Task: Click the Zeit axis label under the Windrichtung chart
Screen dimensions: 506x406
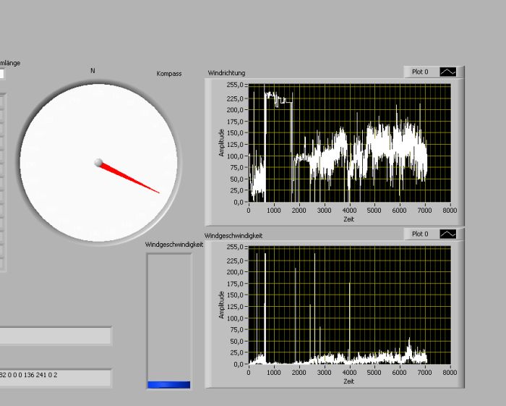Action: click(x=349, y=219)
